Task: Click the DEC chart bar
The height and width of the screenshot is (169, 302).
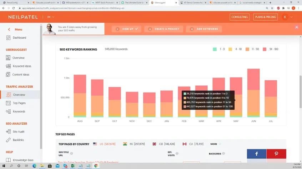Action: 149,105
